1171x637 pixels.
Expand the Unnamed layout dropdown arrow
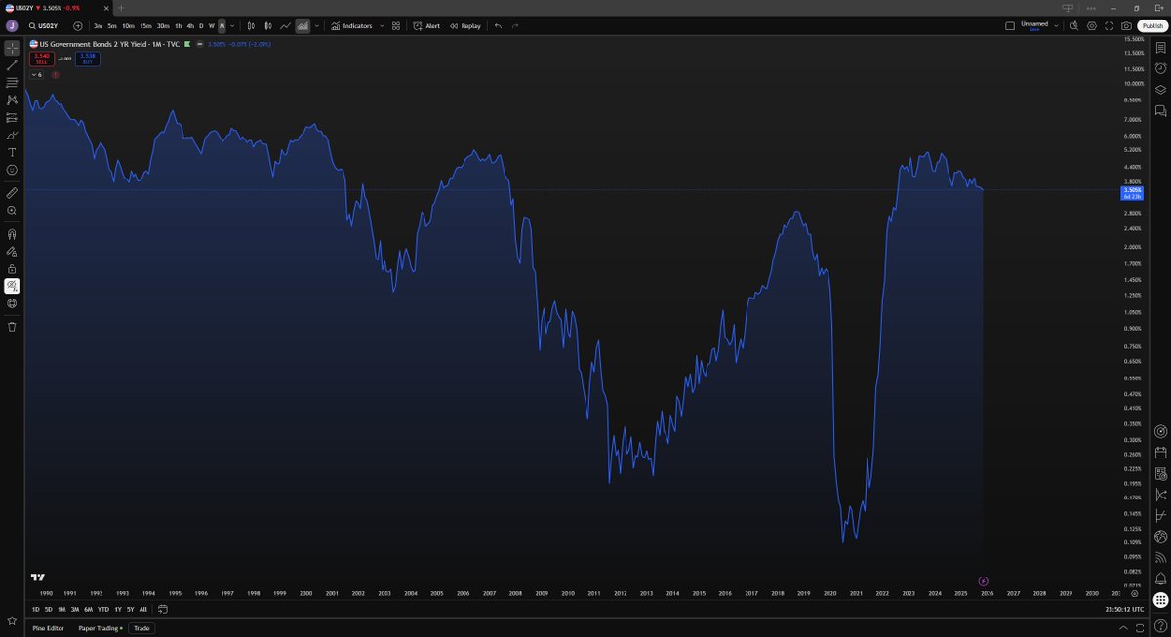(1056, 26)
